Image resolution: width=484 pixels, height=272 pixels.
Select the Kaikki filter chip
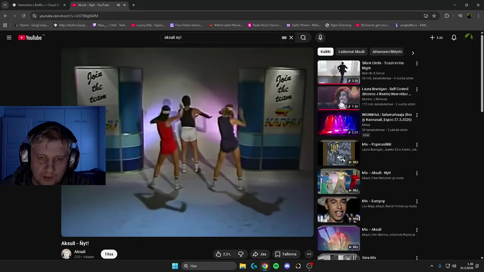pos(325,52)
